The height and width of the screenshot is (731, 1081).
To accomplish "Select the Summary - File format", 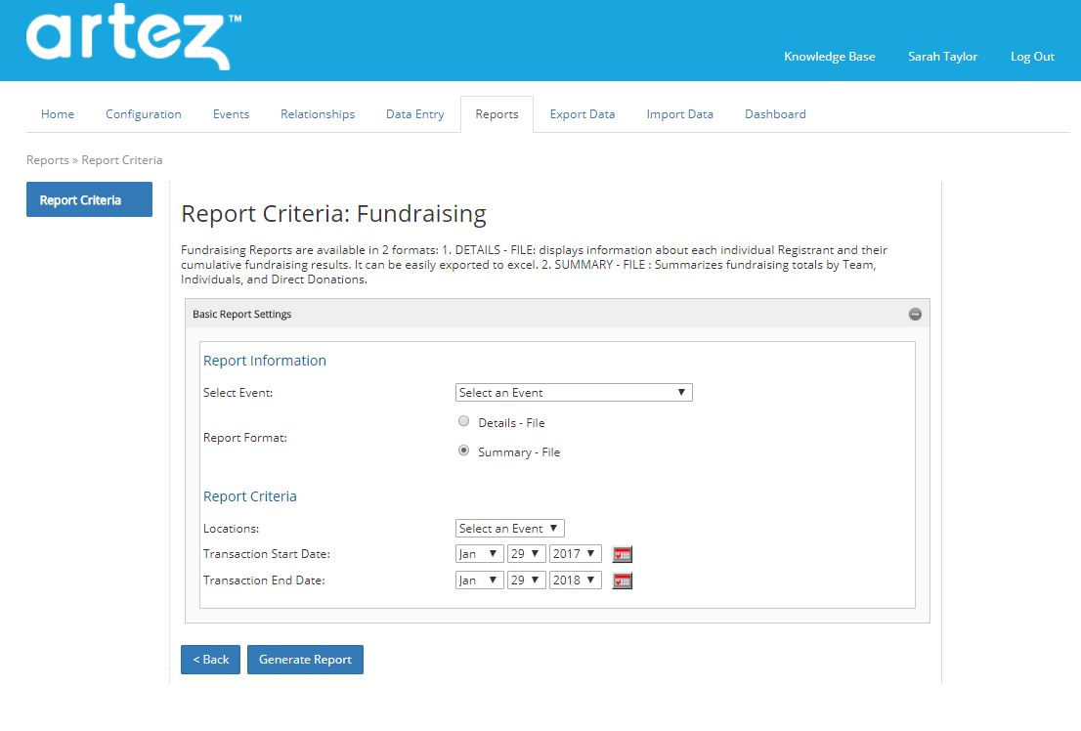I will [464, 451].
